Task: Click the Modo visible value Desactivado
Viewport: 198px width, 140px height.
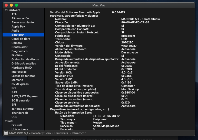Action: tap(130, 52)
